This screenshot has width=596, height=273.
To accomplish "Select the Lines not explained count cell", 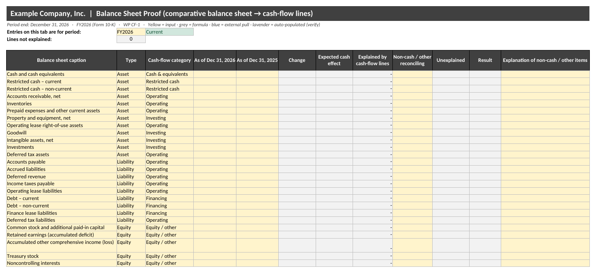I will [131, 39].
